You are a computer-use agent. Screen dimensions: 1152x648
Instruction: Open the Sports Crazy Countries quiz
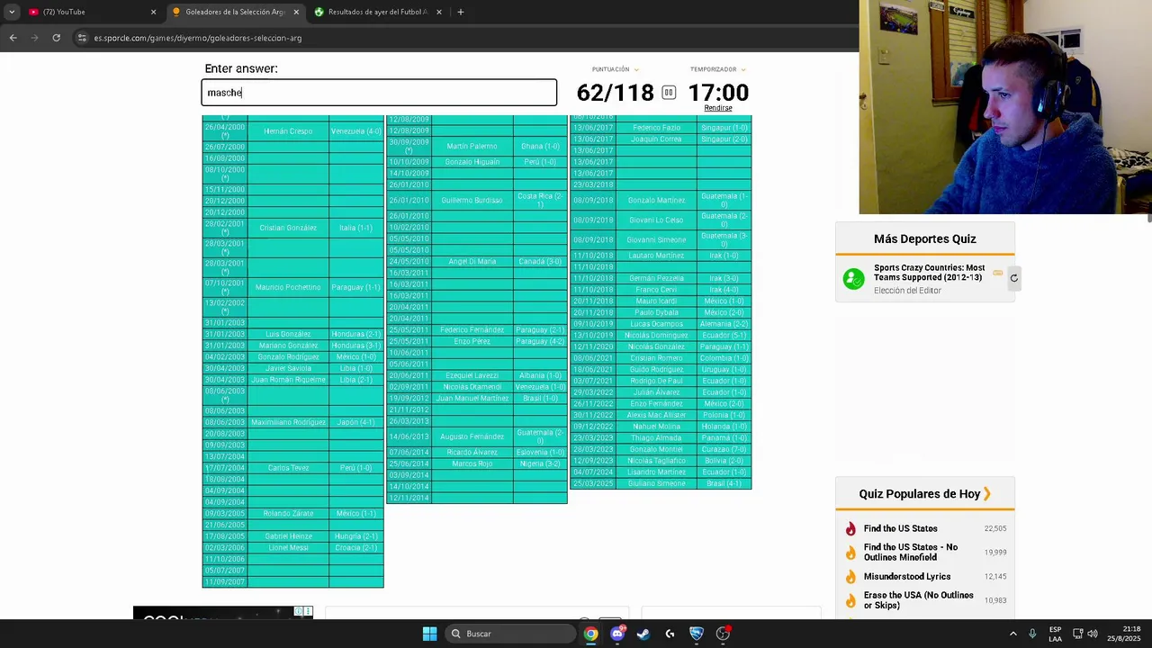pyautogui.click(x=929, y=273)
